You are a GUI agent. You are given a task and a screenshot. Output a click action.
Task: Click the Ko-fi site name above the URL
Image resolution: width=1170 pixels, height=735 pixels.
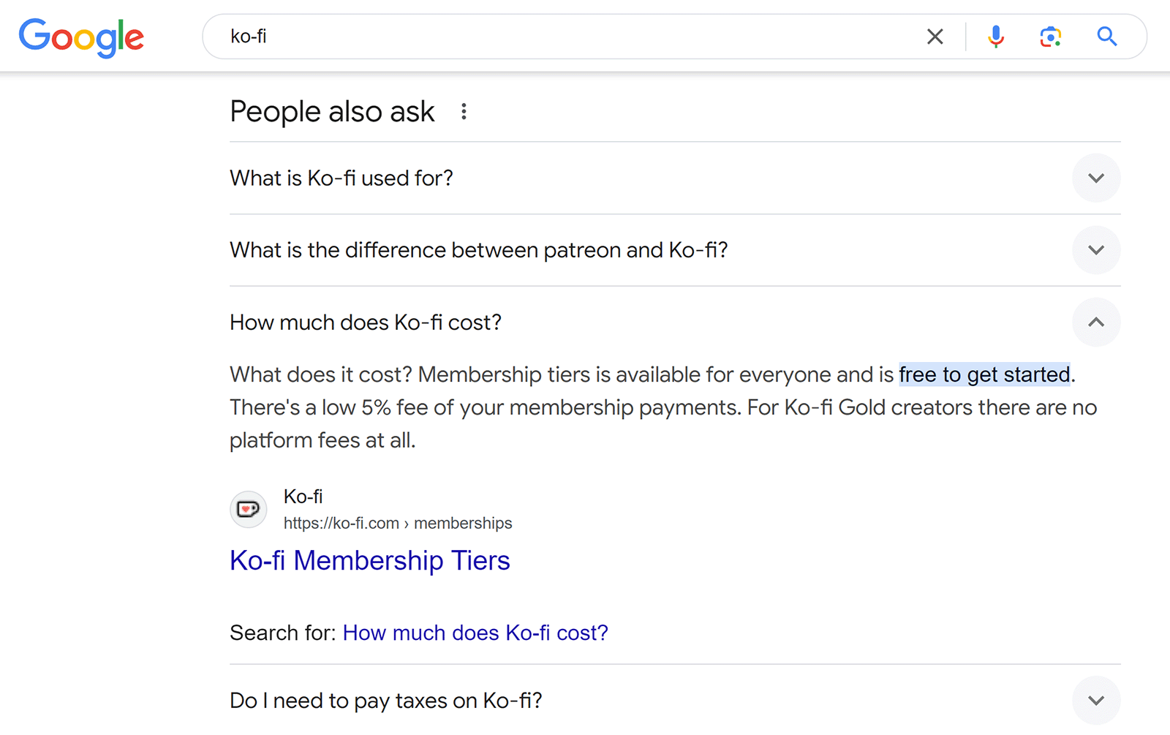(303, 496)
